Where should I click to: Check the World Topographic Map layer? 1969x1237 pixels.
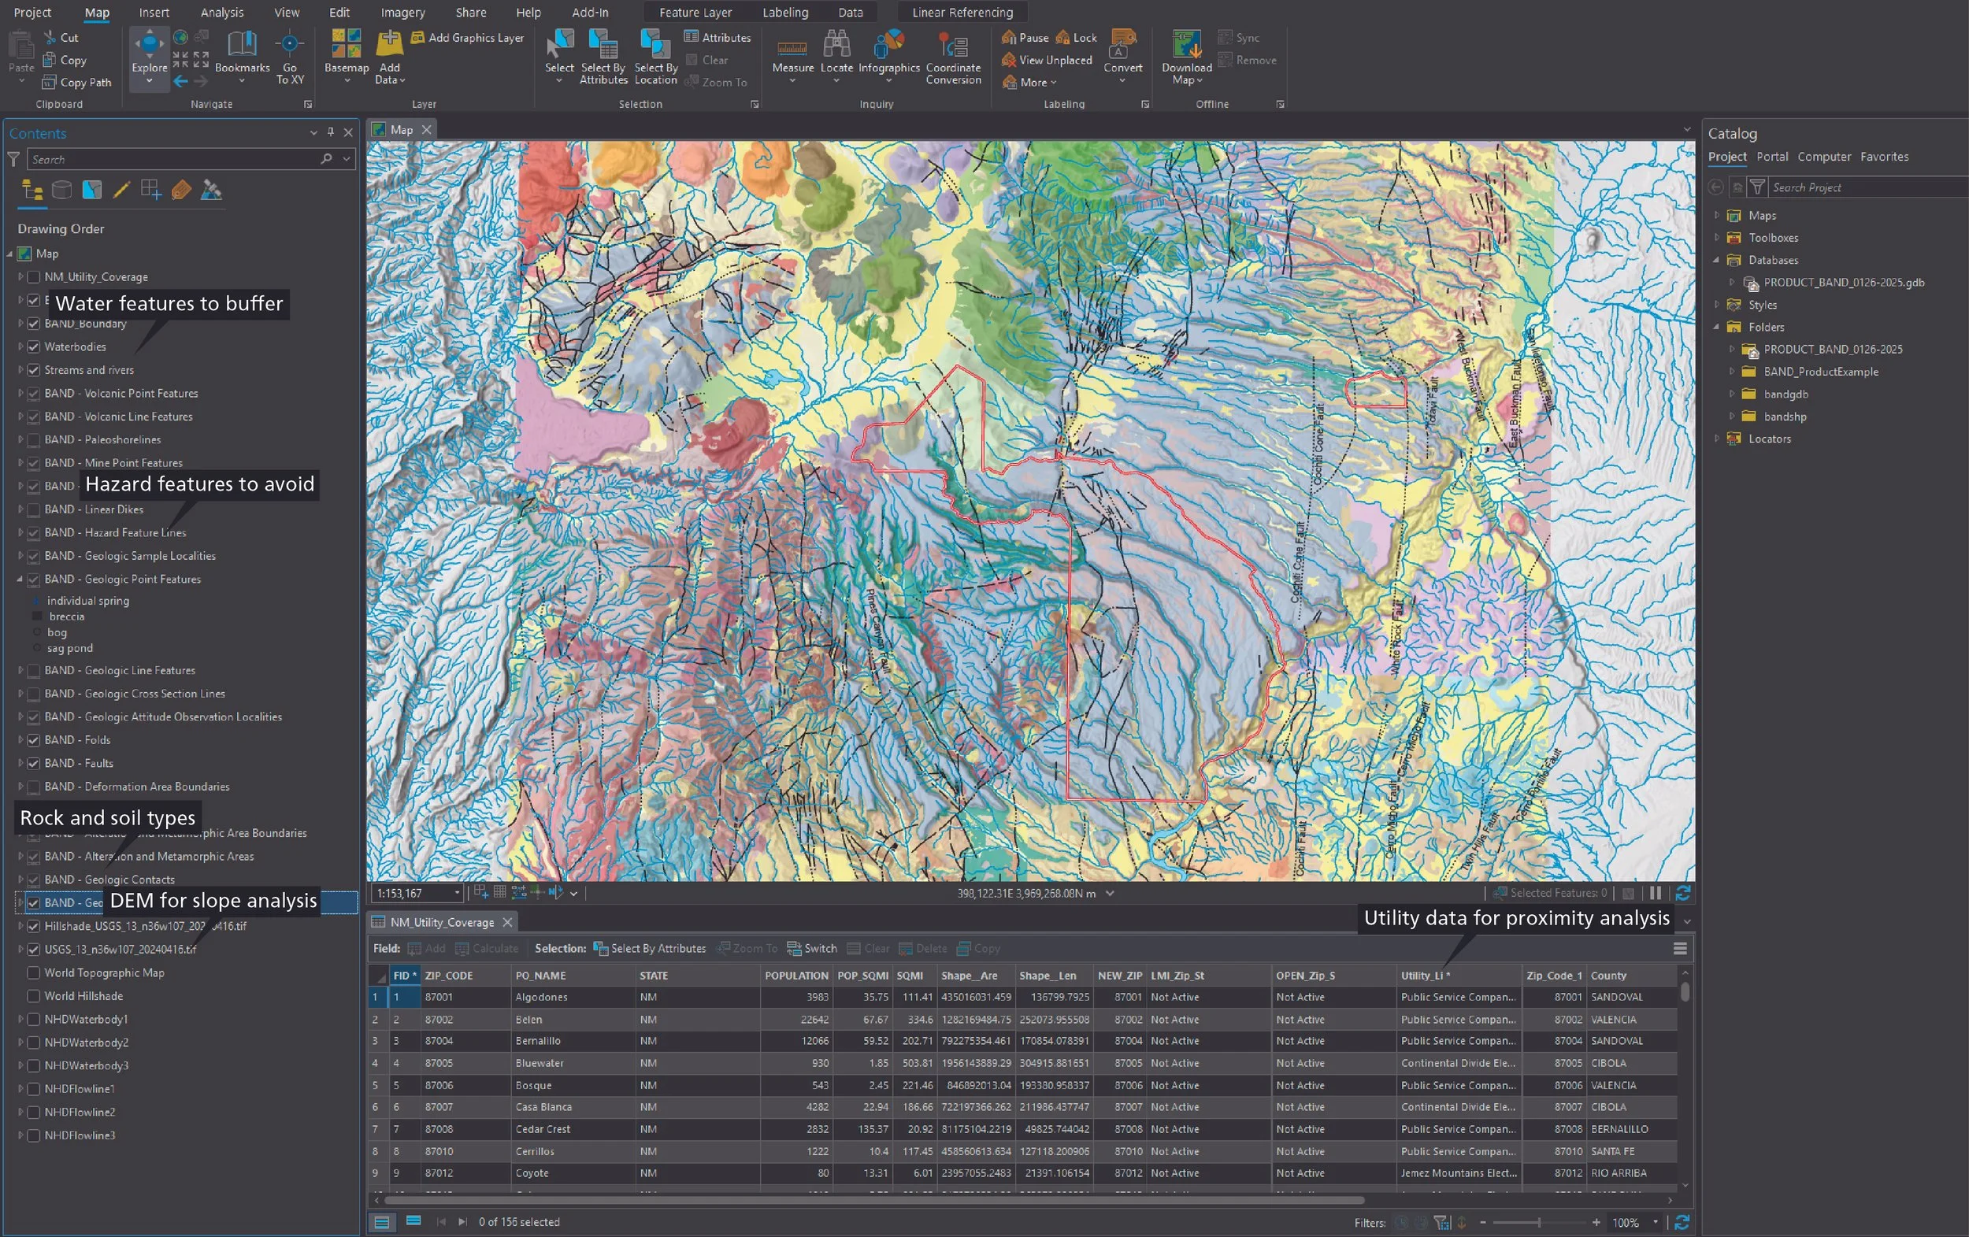(34, 973)
